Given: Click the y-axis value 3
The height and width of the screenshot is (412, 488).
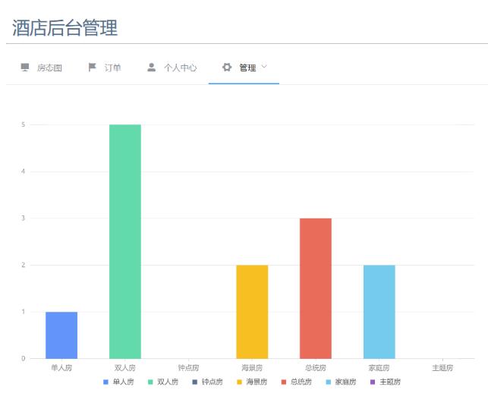Looking at the screenshot, I should pos(24,218).
